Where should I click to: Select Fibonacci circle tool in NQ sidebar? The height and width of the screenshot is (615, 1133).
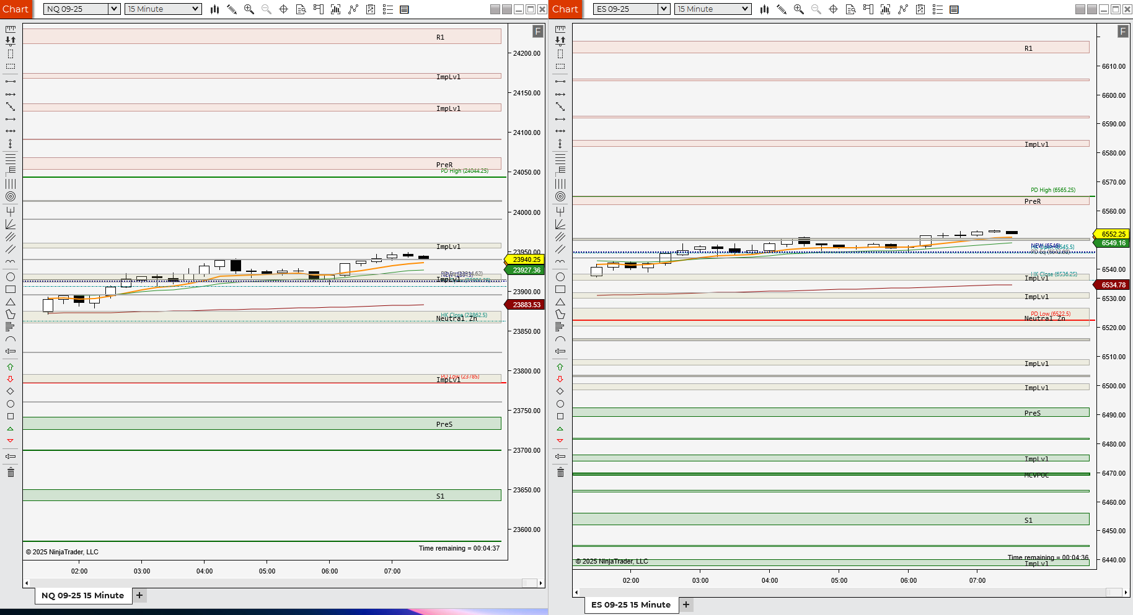11,196
